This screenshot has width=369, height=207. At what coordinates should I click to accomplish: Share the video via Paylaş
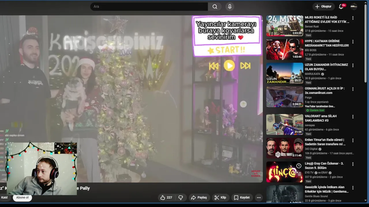point(199,198)
